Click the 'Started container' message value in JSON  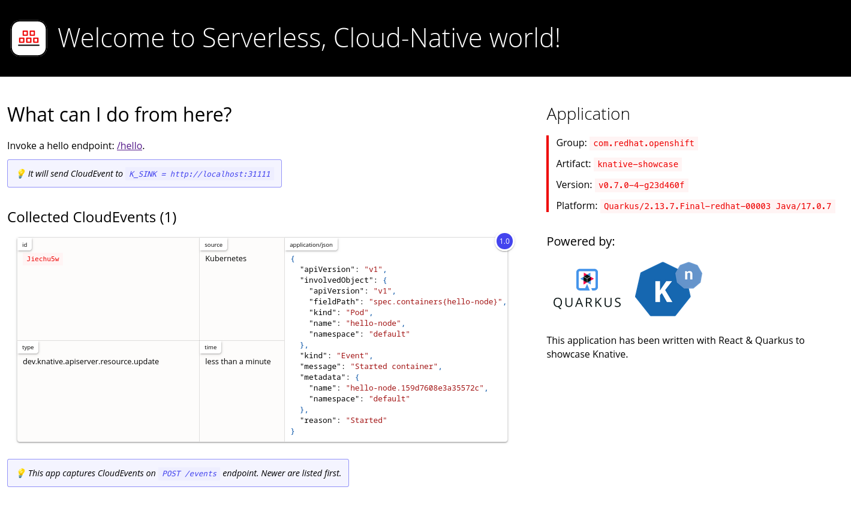pos(394,367)
